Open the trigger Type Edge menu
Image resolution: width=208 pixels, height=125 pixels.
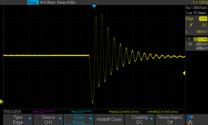(x=18, y=120)
